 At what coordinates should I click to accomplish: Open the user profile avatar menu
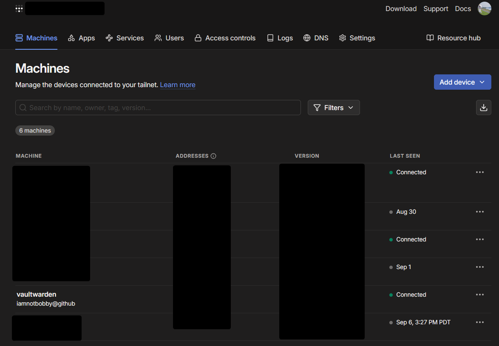[x=484, y=9]
